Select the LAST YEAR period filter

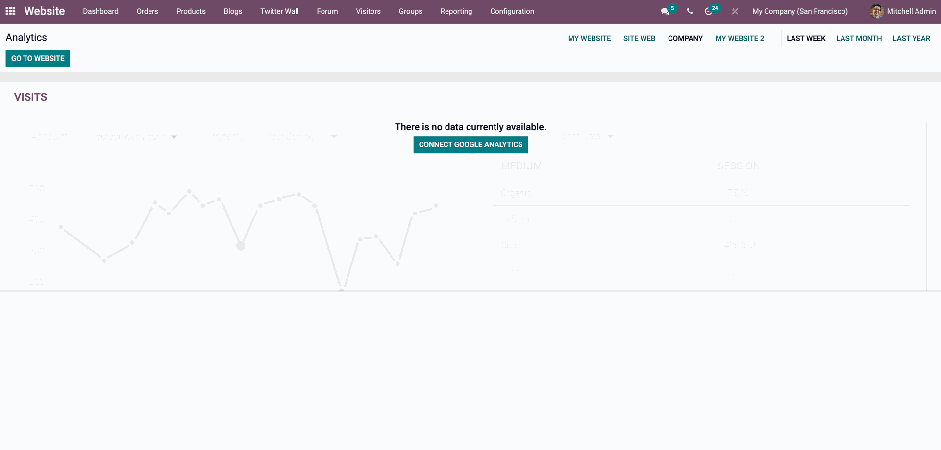911,38
